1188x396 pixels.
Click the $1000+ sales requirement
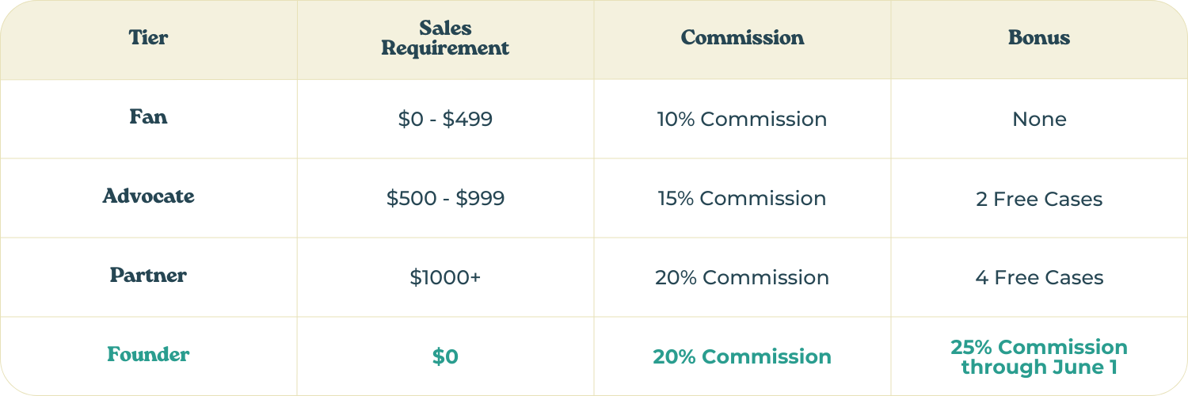pyautogui.click(x=445, y=277)
